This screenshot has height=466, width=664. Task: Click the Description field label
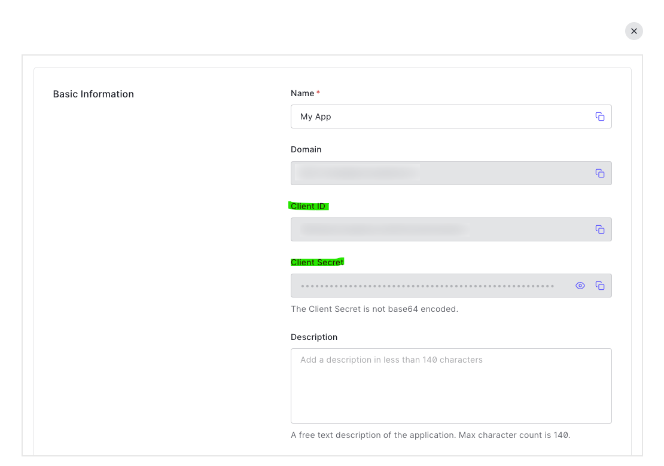(x=314, y=337)
